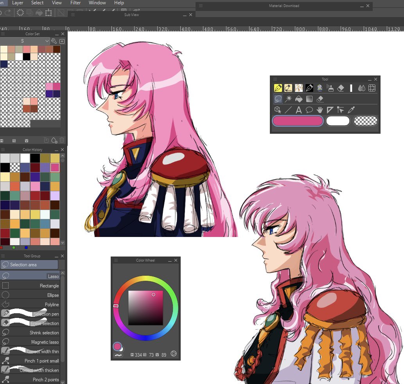Toggle HSV/RGB switch in Color Wheel

174,353
